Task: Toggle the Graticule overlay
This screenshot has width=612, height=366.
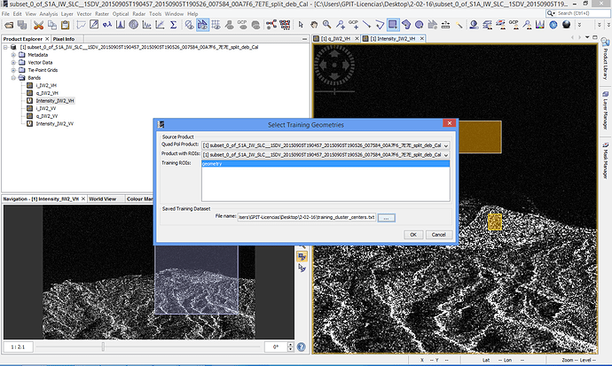Action: (x=216, y=25)
